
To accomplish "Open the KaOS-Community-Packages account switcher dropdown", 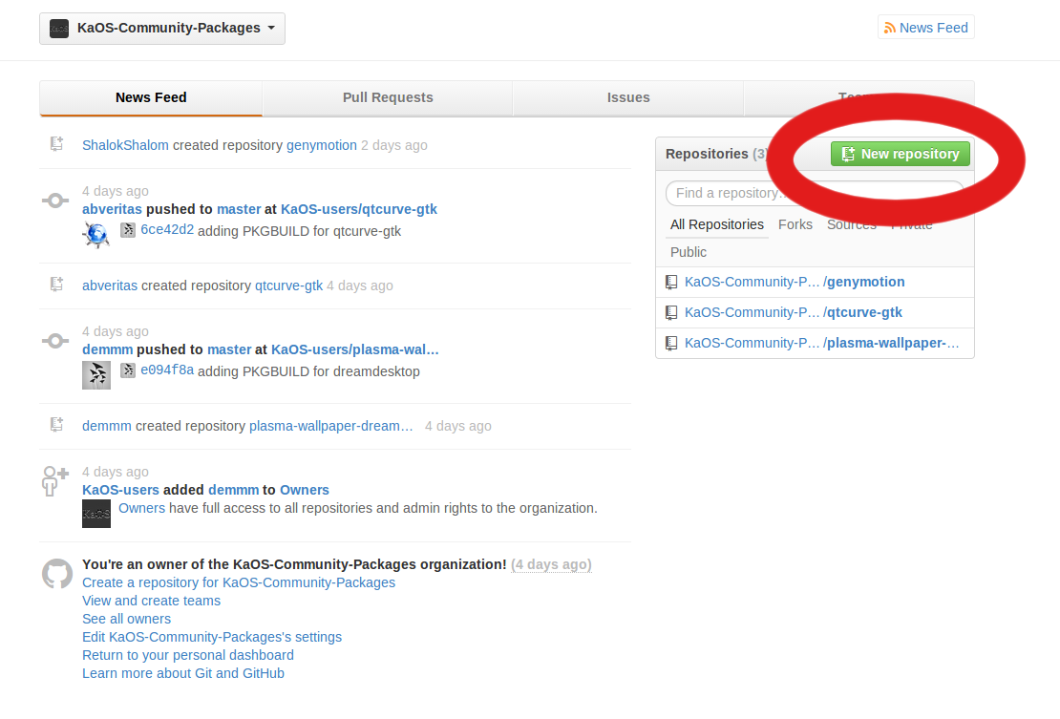I will tap(162, 29).
